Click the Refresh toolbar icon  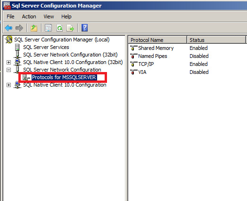[59, 28]
